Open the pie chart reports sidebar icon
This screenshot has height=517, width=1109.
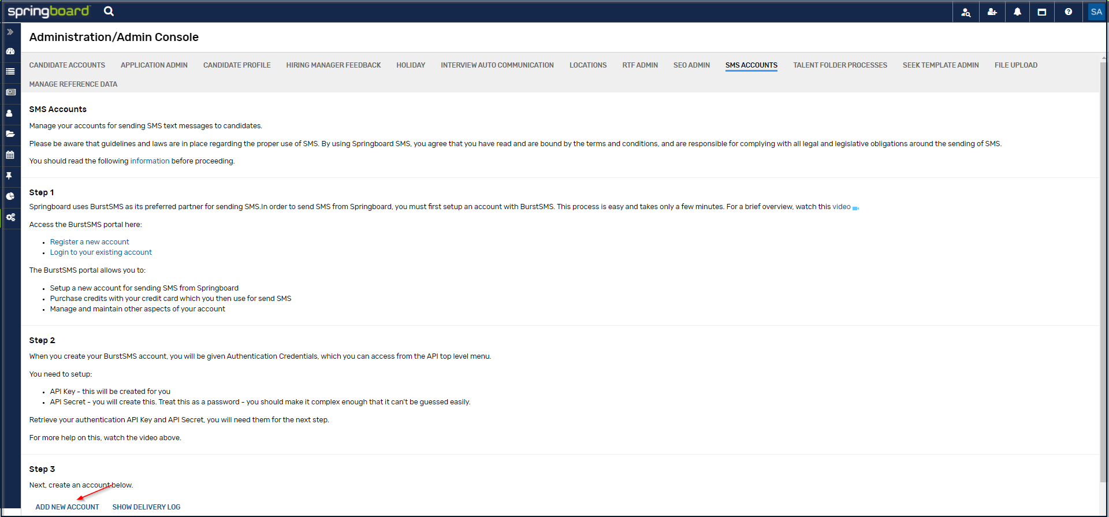click(x=10, y=196)
